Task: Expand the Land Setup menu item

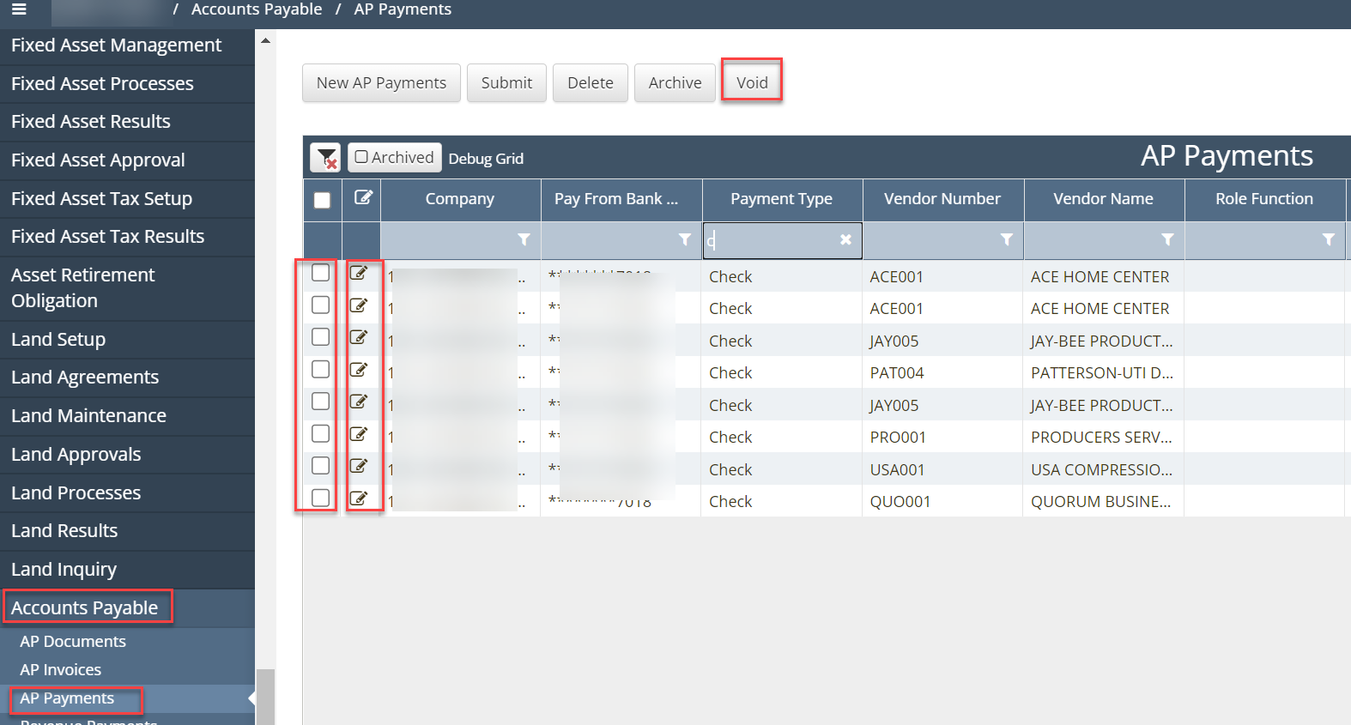Action: [x=58, y=340]
